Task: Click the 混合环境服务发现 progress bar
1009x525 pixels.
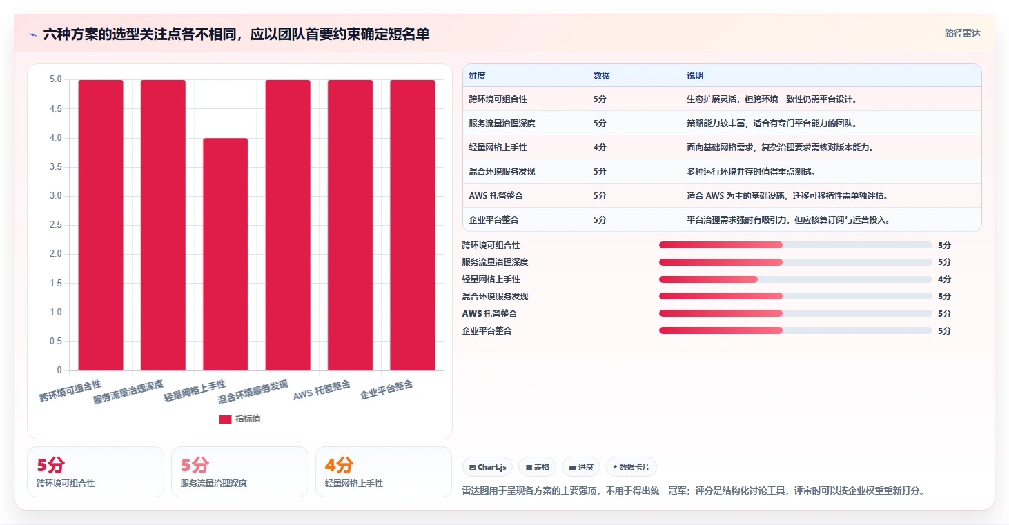Action: [796, 297]
